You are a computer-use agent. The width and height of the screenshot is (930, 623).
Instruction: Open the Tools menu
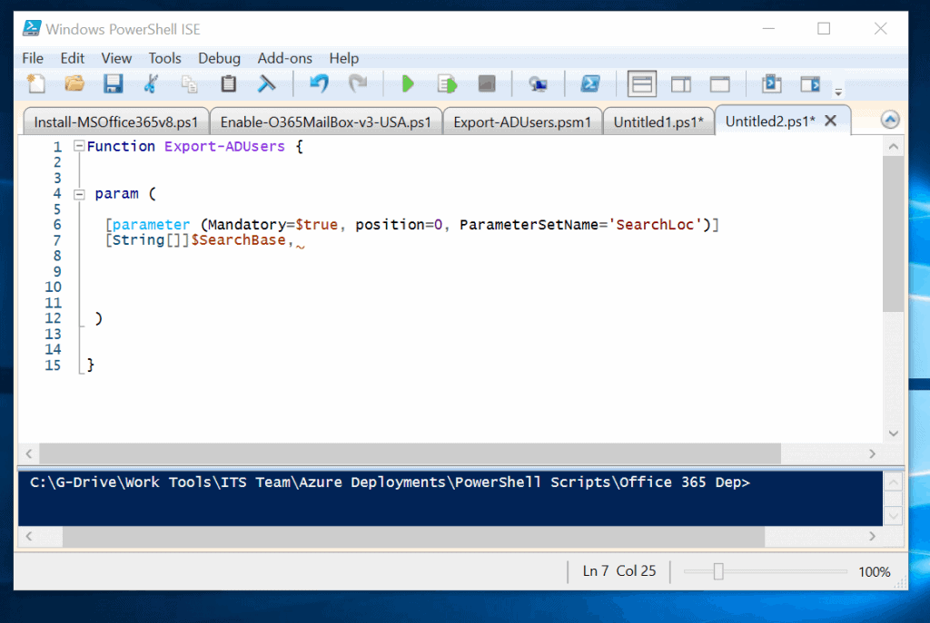click(164, 58)
